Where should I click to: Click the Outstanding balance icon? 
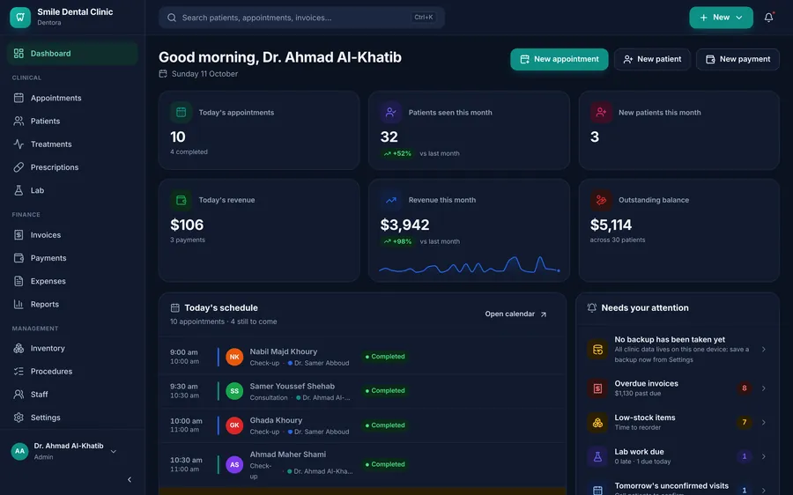(601, 200)
